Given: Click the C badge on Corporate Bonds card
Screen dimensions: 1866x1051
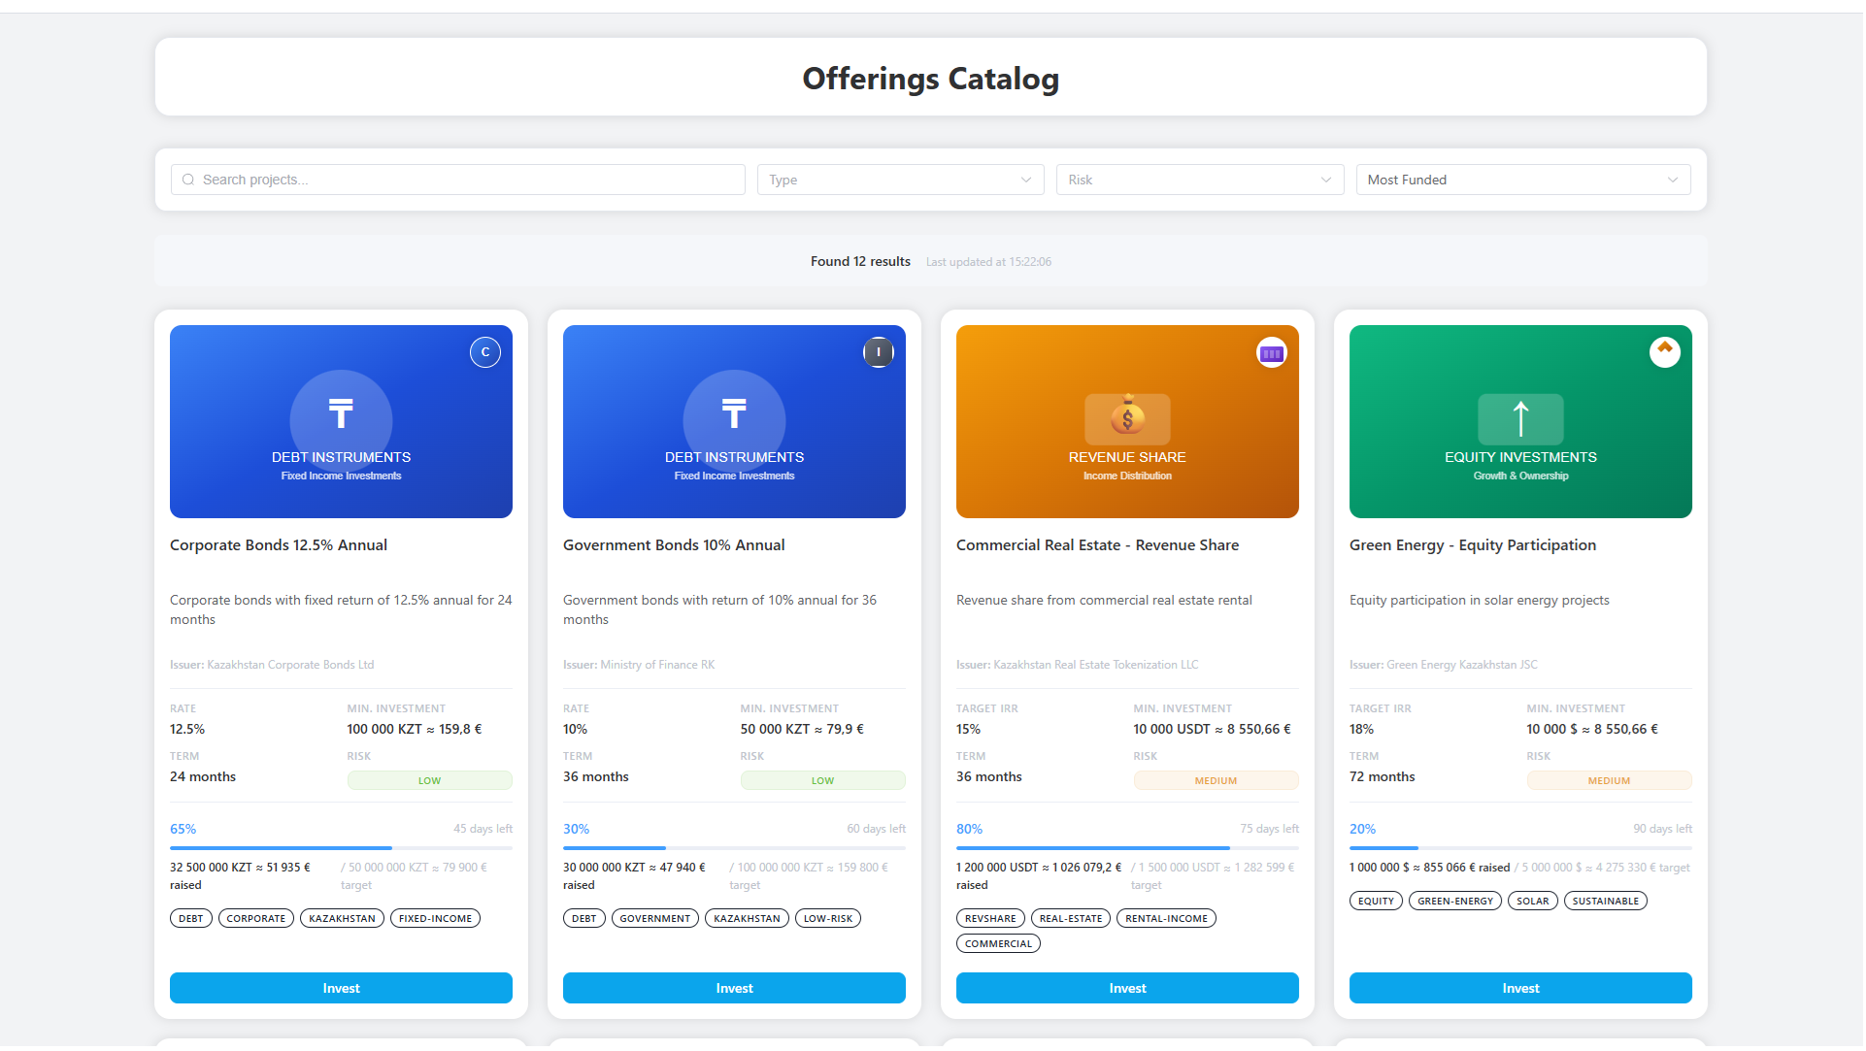Looking at the screenshot, I should point(485,352).
